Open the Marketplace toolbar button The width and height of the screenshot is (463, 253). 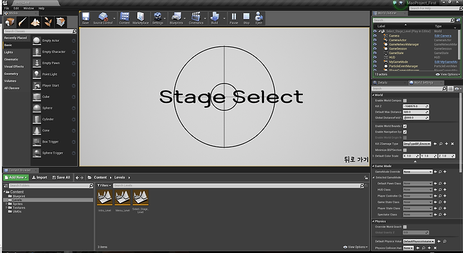(141, 18)
